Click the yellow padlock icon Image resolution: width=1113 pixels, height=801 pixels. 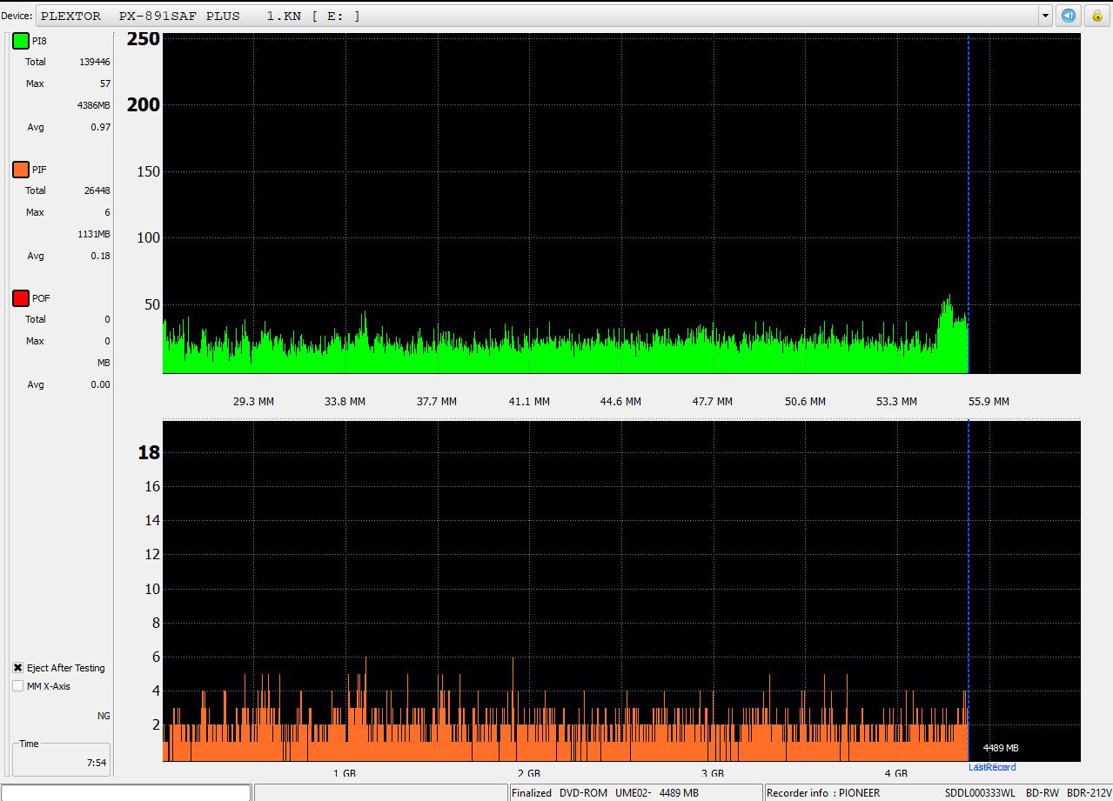[x=1096, y=16]
